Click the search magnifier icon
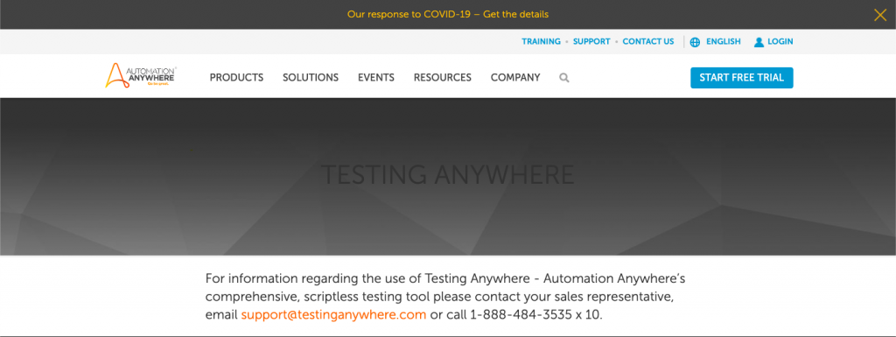Image resolution: width=896 pixels, height=337 pixels. 564,78
